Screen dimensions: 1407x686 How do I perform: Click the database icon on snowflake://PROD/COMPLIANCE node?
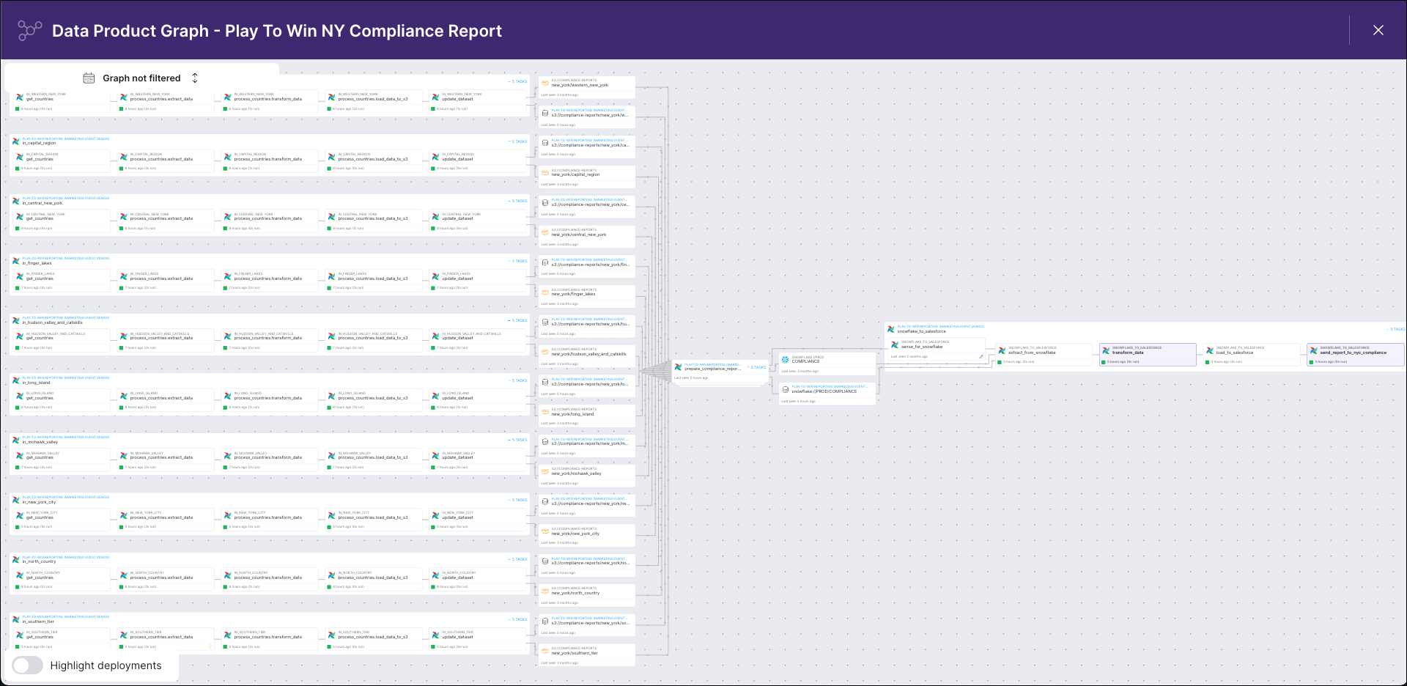pos(785,390)
